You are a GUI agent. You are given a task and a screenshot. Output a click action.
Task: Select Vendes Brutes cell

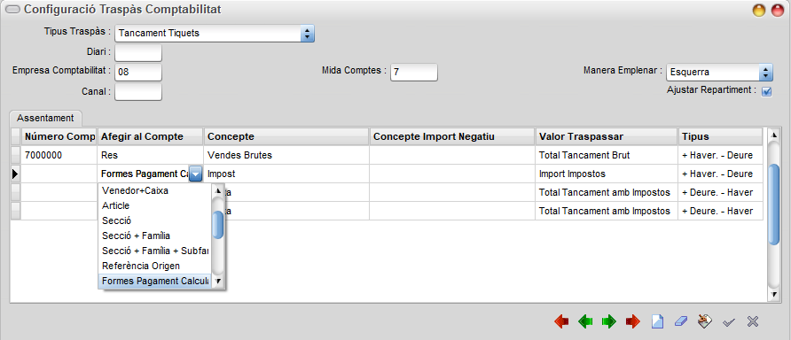pyautogui.click(x=286, y=155)
